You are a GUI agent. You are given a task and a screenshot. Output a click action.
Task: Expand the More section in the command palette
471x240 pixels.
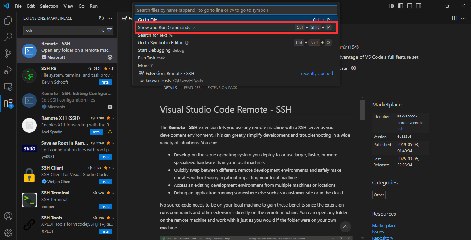click(143, 65)
